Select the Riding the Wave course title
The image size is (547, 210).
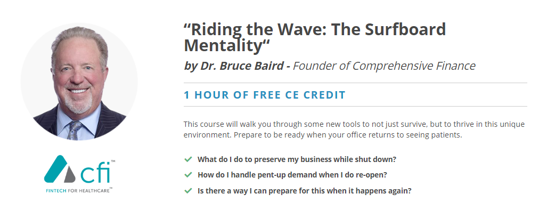tap(315, 37)
